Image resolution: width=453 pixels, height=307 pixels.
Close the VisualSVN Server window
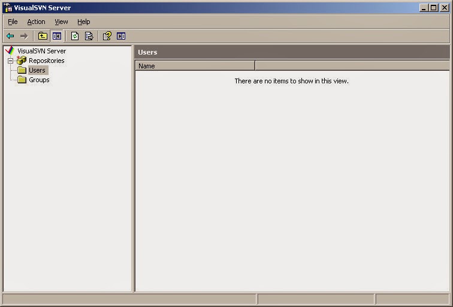click(x=445, y=8)
